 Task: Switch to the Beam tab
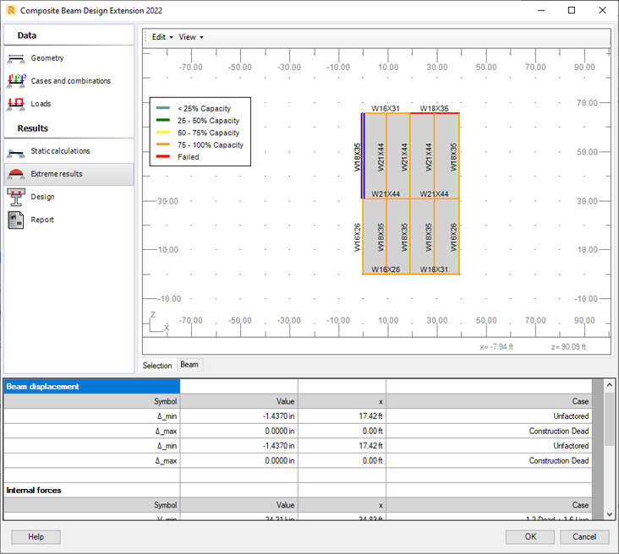click(x=189, y=365)
